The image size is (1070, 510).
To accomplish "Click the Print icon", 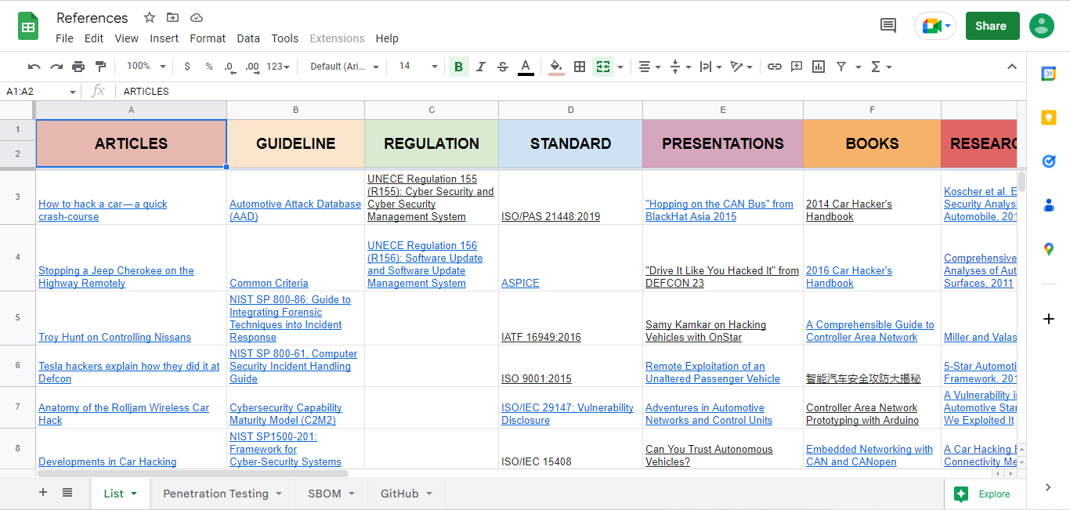I will tap(78, 67).
